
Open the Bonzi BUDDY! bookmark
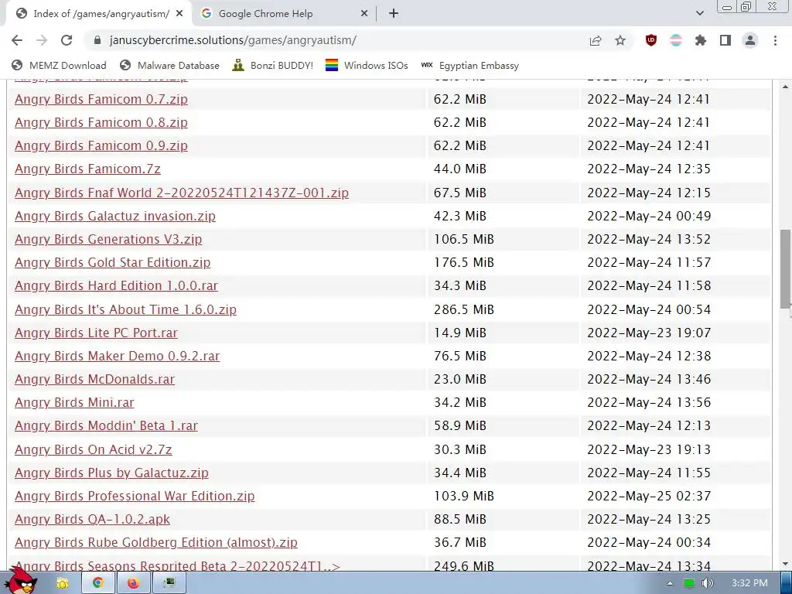pyautogui.click(x=273, y=66)
